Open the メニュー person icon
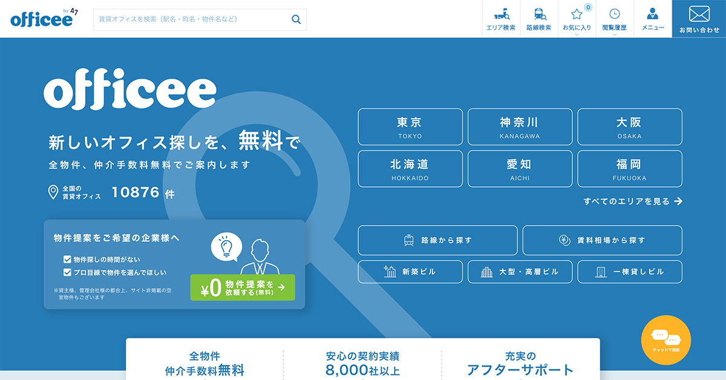 click(652, 14)
